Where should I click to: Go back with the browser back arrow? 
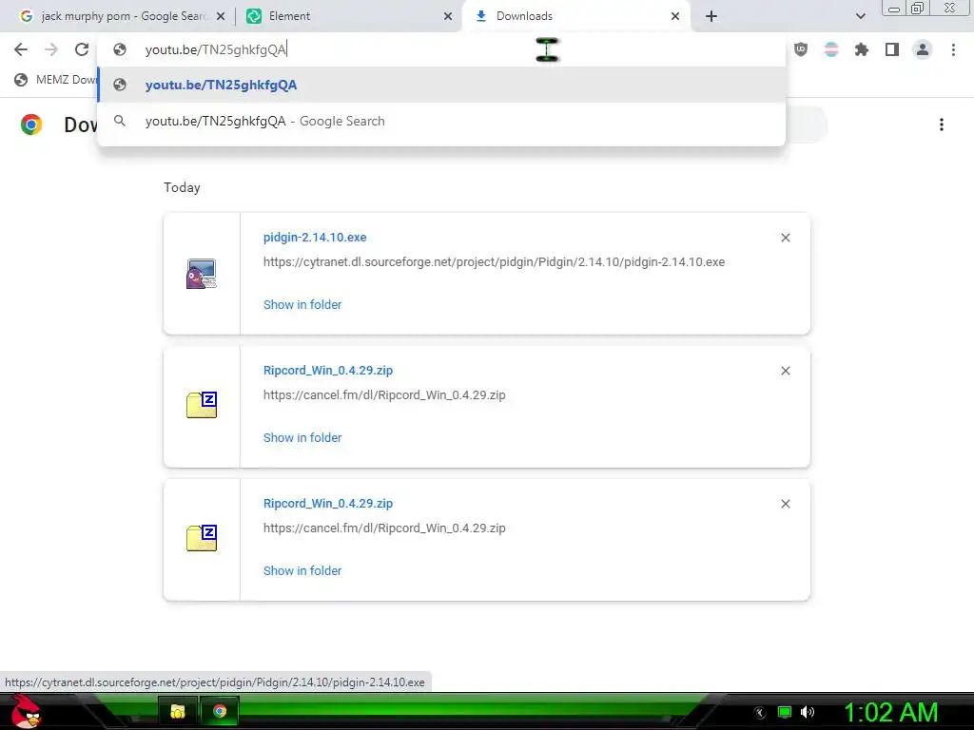(21, 49)
